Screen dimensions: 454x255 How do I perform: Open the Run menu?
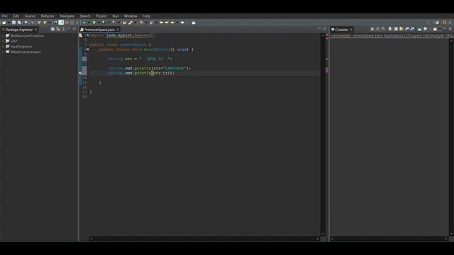115,16
